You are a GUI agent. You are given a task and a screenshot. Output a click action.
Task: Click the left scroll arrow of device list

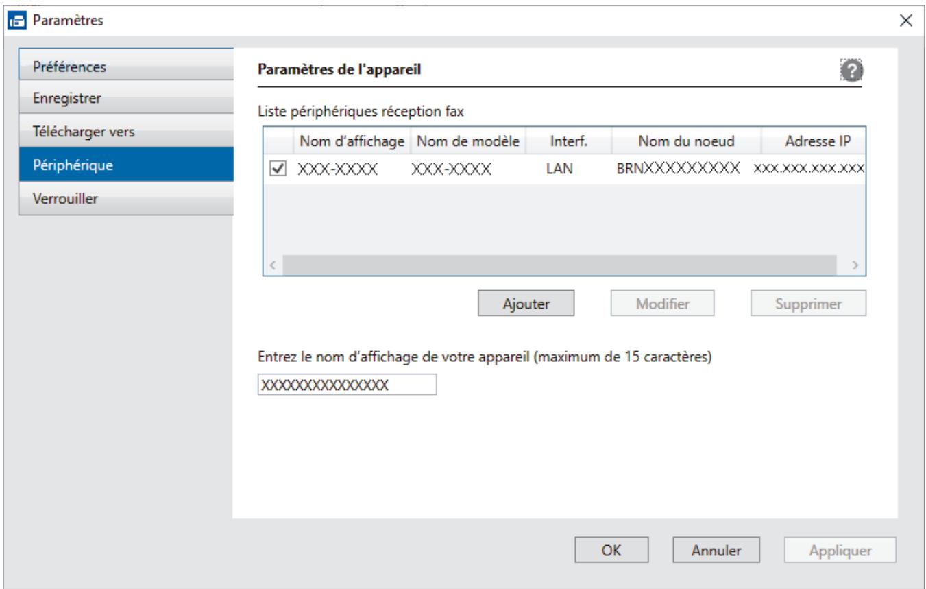pyautogui.click(x=271, y=265)
